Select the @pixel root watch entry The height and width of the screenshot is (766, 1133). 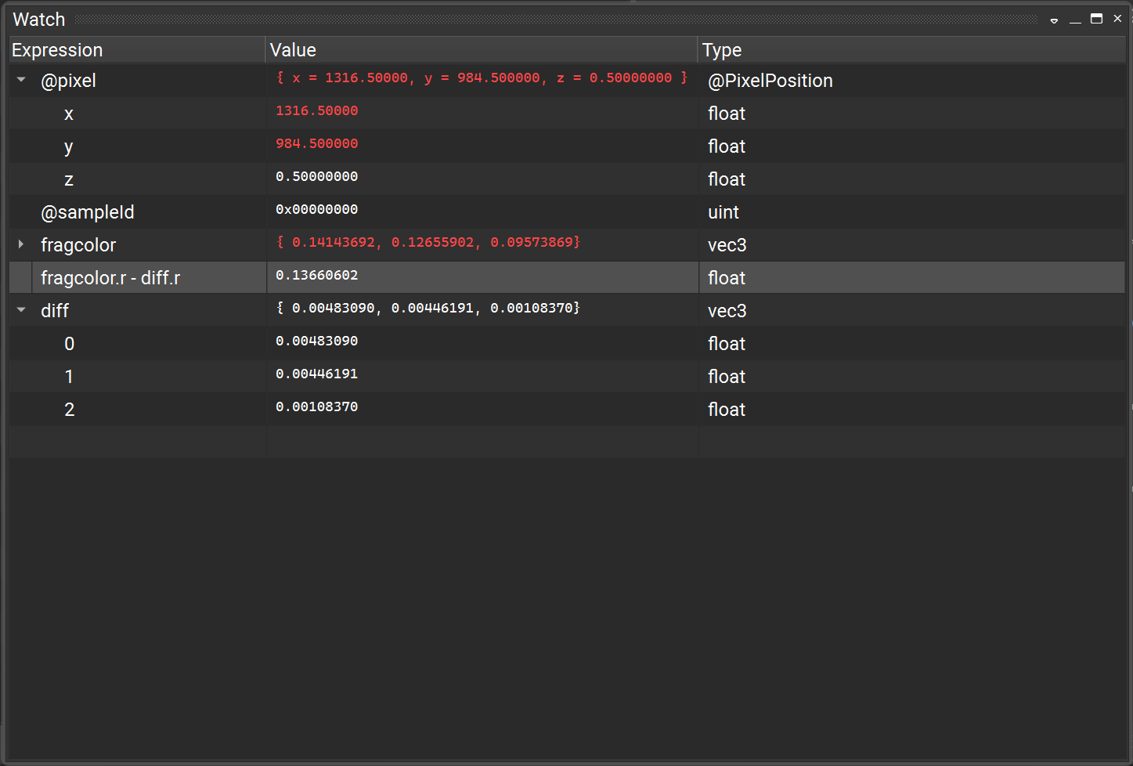(x=69, y=80)
